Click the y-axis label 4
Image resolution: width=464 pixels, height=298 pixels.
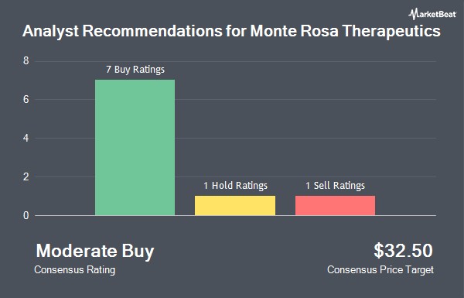26,138
